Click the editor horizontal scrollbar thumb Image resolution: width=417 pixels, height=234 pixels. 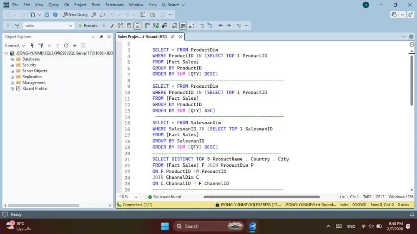[x=262, y=197]
